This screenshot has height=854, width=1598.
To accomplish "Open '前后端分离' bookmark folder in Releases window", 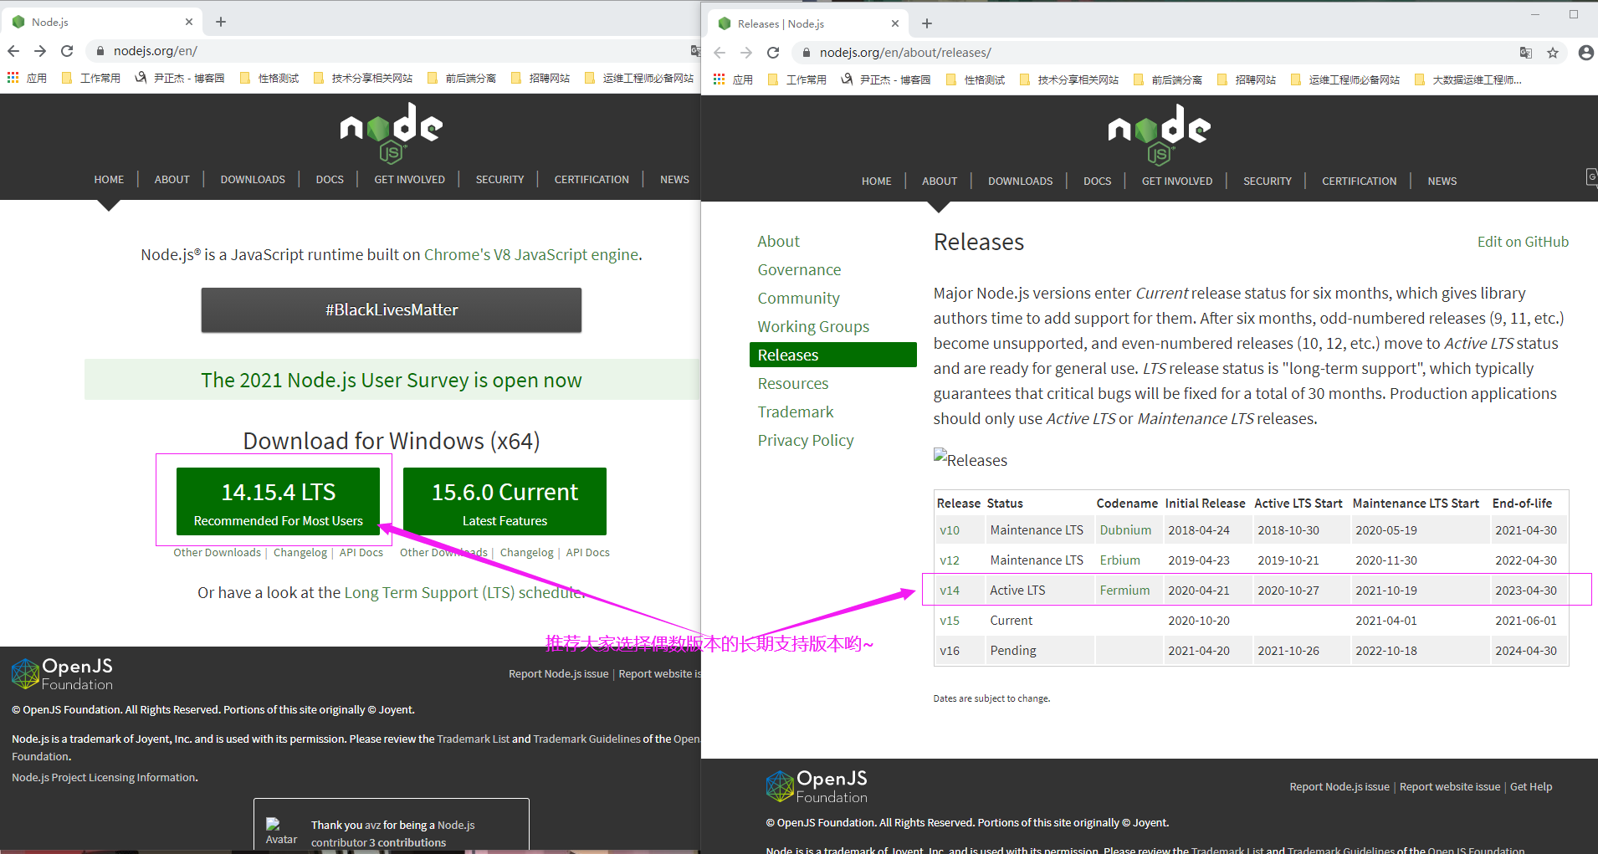I will (x=1168, y=79).
